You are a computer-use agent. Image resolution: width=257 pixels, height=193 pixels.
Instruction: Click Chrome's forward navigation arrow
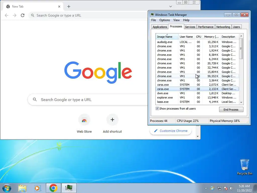point(15,15)
